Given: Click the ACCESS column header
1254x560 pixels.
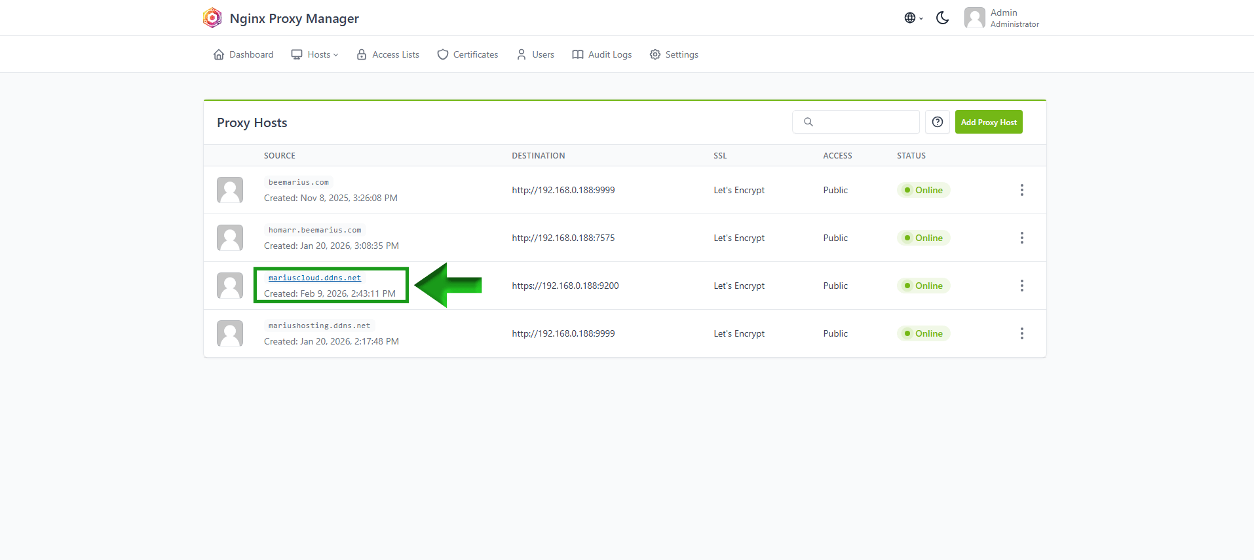Looking at the screenshot, I should point(838,156).
